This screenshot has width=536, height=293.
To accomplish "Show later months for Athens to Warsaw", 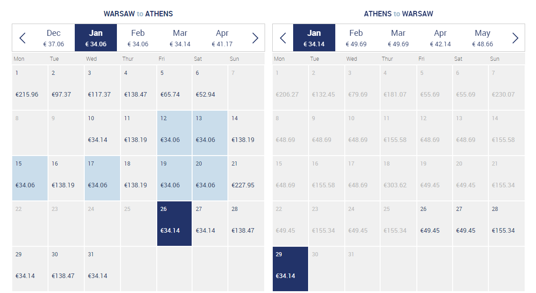I will (515, 38).
